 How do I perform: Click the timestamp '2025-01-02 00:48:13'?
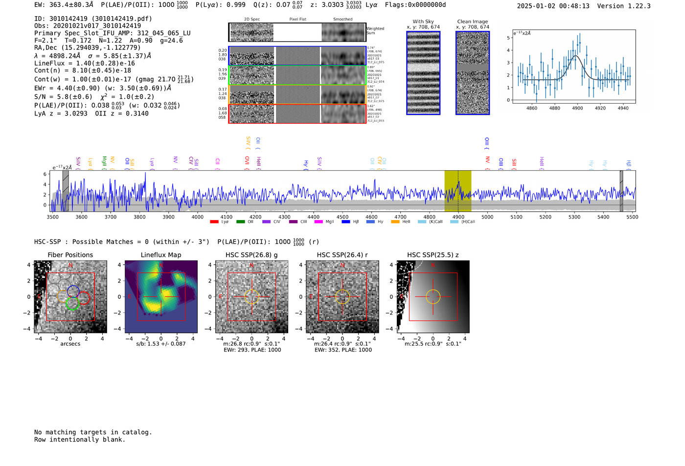pos(553,6)
